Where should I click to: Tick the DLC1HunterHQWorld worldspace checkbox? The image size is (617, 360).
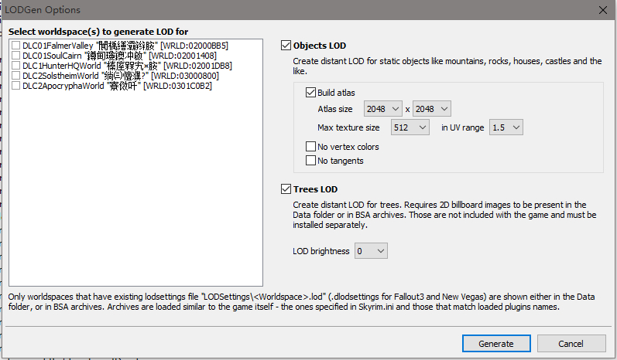tap(15, 65)
